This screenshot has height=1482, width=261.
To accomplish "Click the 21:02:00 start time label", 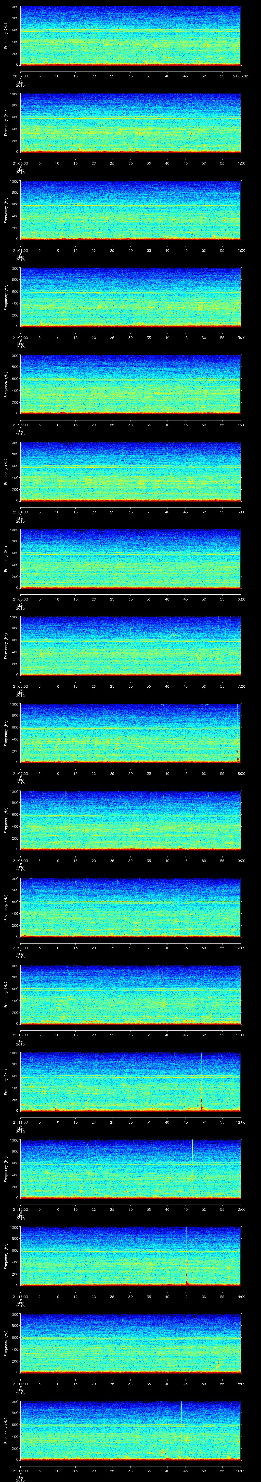I will (x=21, y=338).
